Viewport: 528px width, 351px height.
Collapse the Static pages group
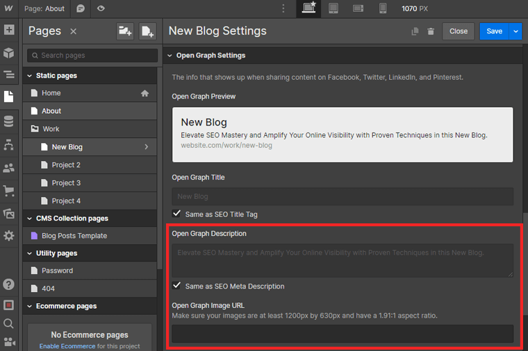(30, 76)
